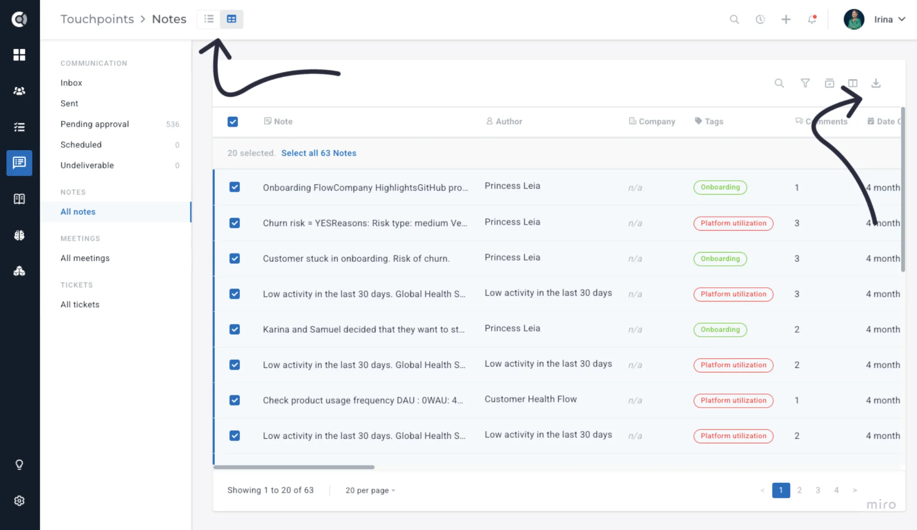Open the lightbulb ideas icon in sidebar

tap(19, 465)
